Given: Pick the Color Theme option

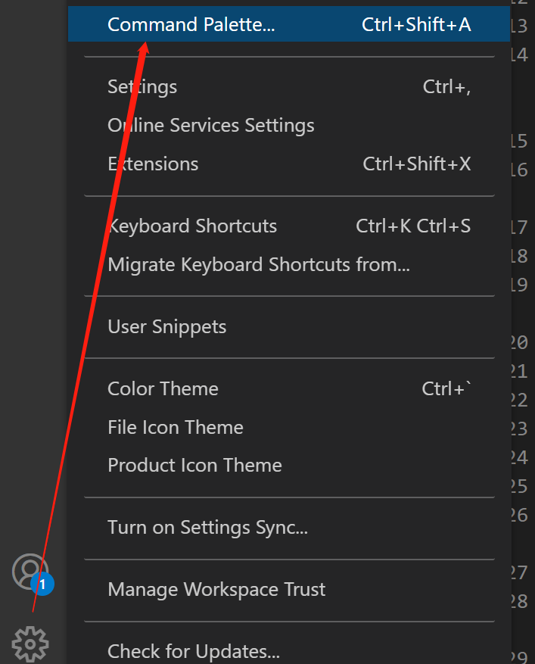Looking at the screenshot, I should pos(163,389).
